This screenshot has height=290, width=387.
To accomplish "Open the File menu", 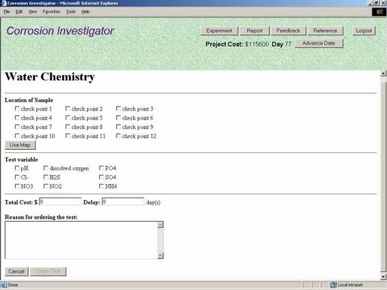I will [x=7, y=11].
